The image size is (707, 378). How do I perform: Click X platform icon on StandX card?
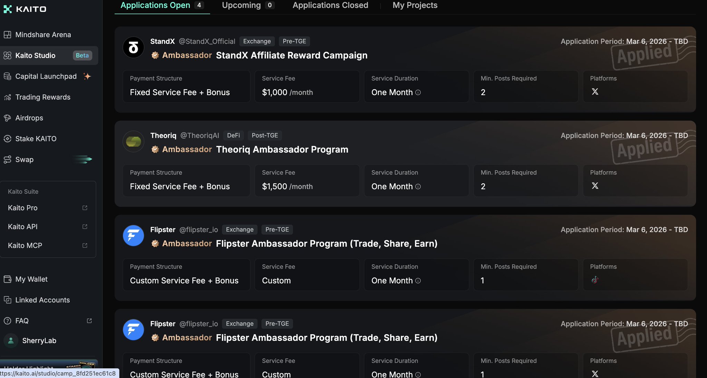coord(595,92)
